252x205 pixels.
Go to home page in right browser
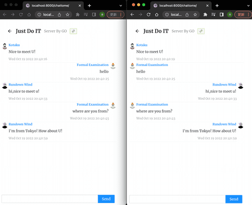point(157,15)
